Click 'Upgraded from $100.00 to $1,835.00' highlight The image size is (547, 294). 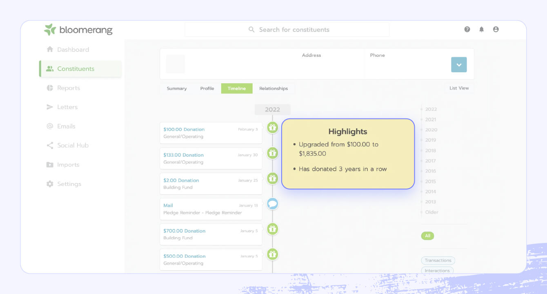click(339, 149)
